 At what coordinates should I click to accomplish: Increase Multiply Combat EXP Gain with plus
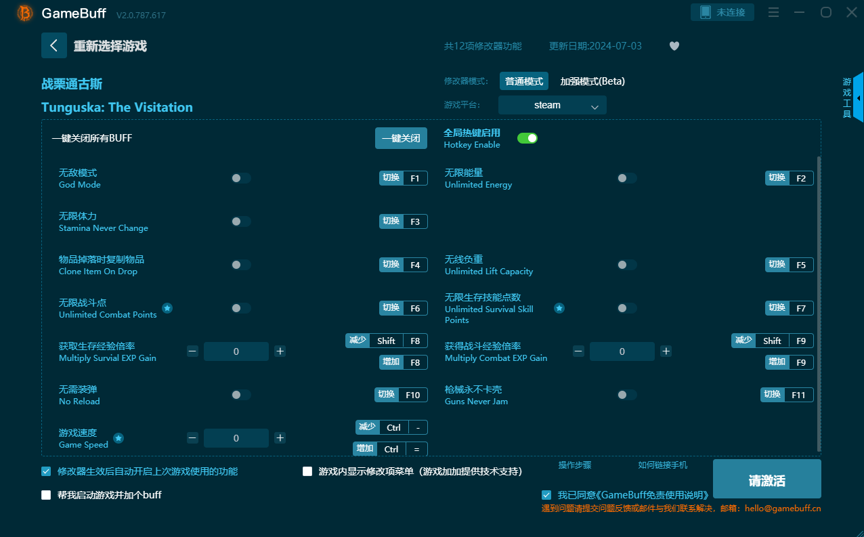pyautogui.click(x=666, y=351)
